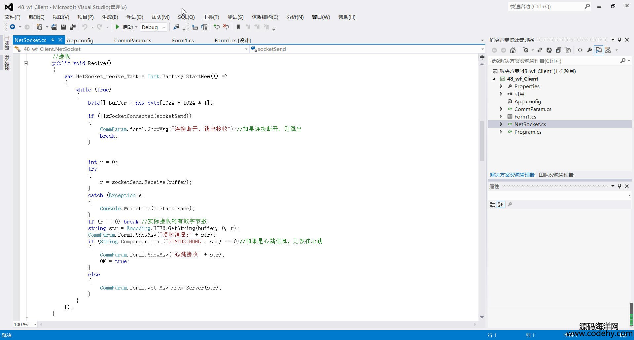The image size is (634, 340).
Task: Click Categorized view icon in Properties panel
Action: (x=492, y=204)
